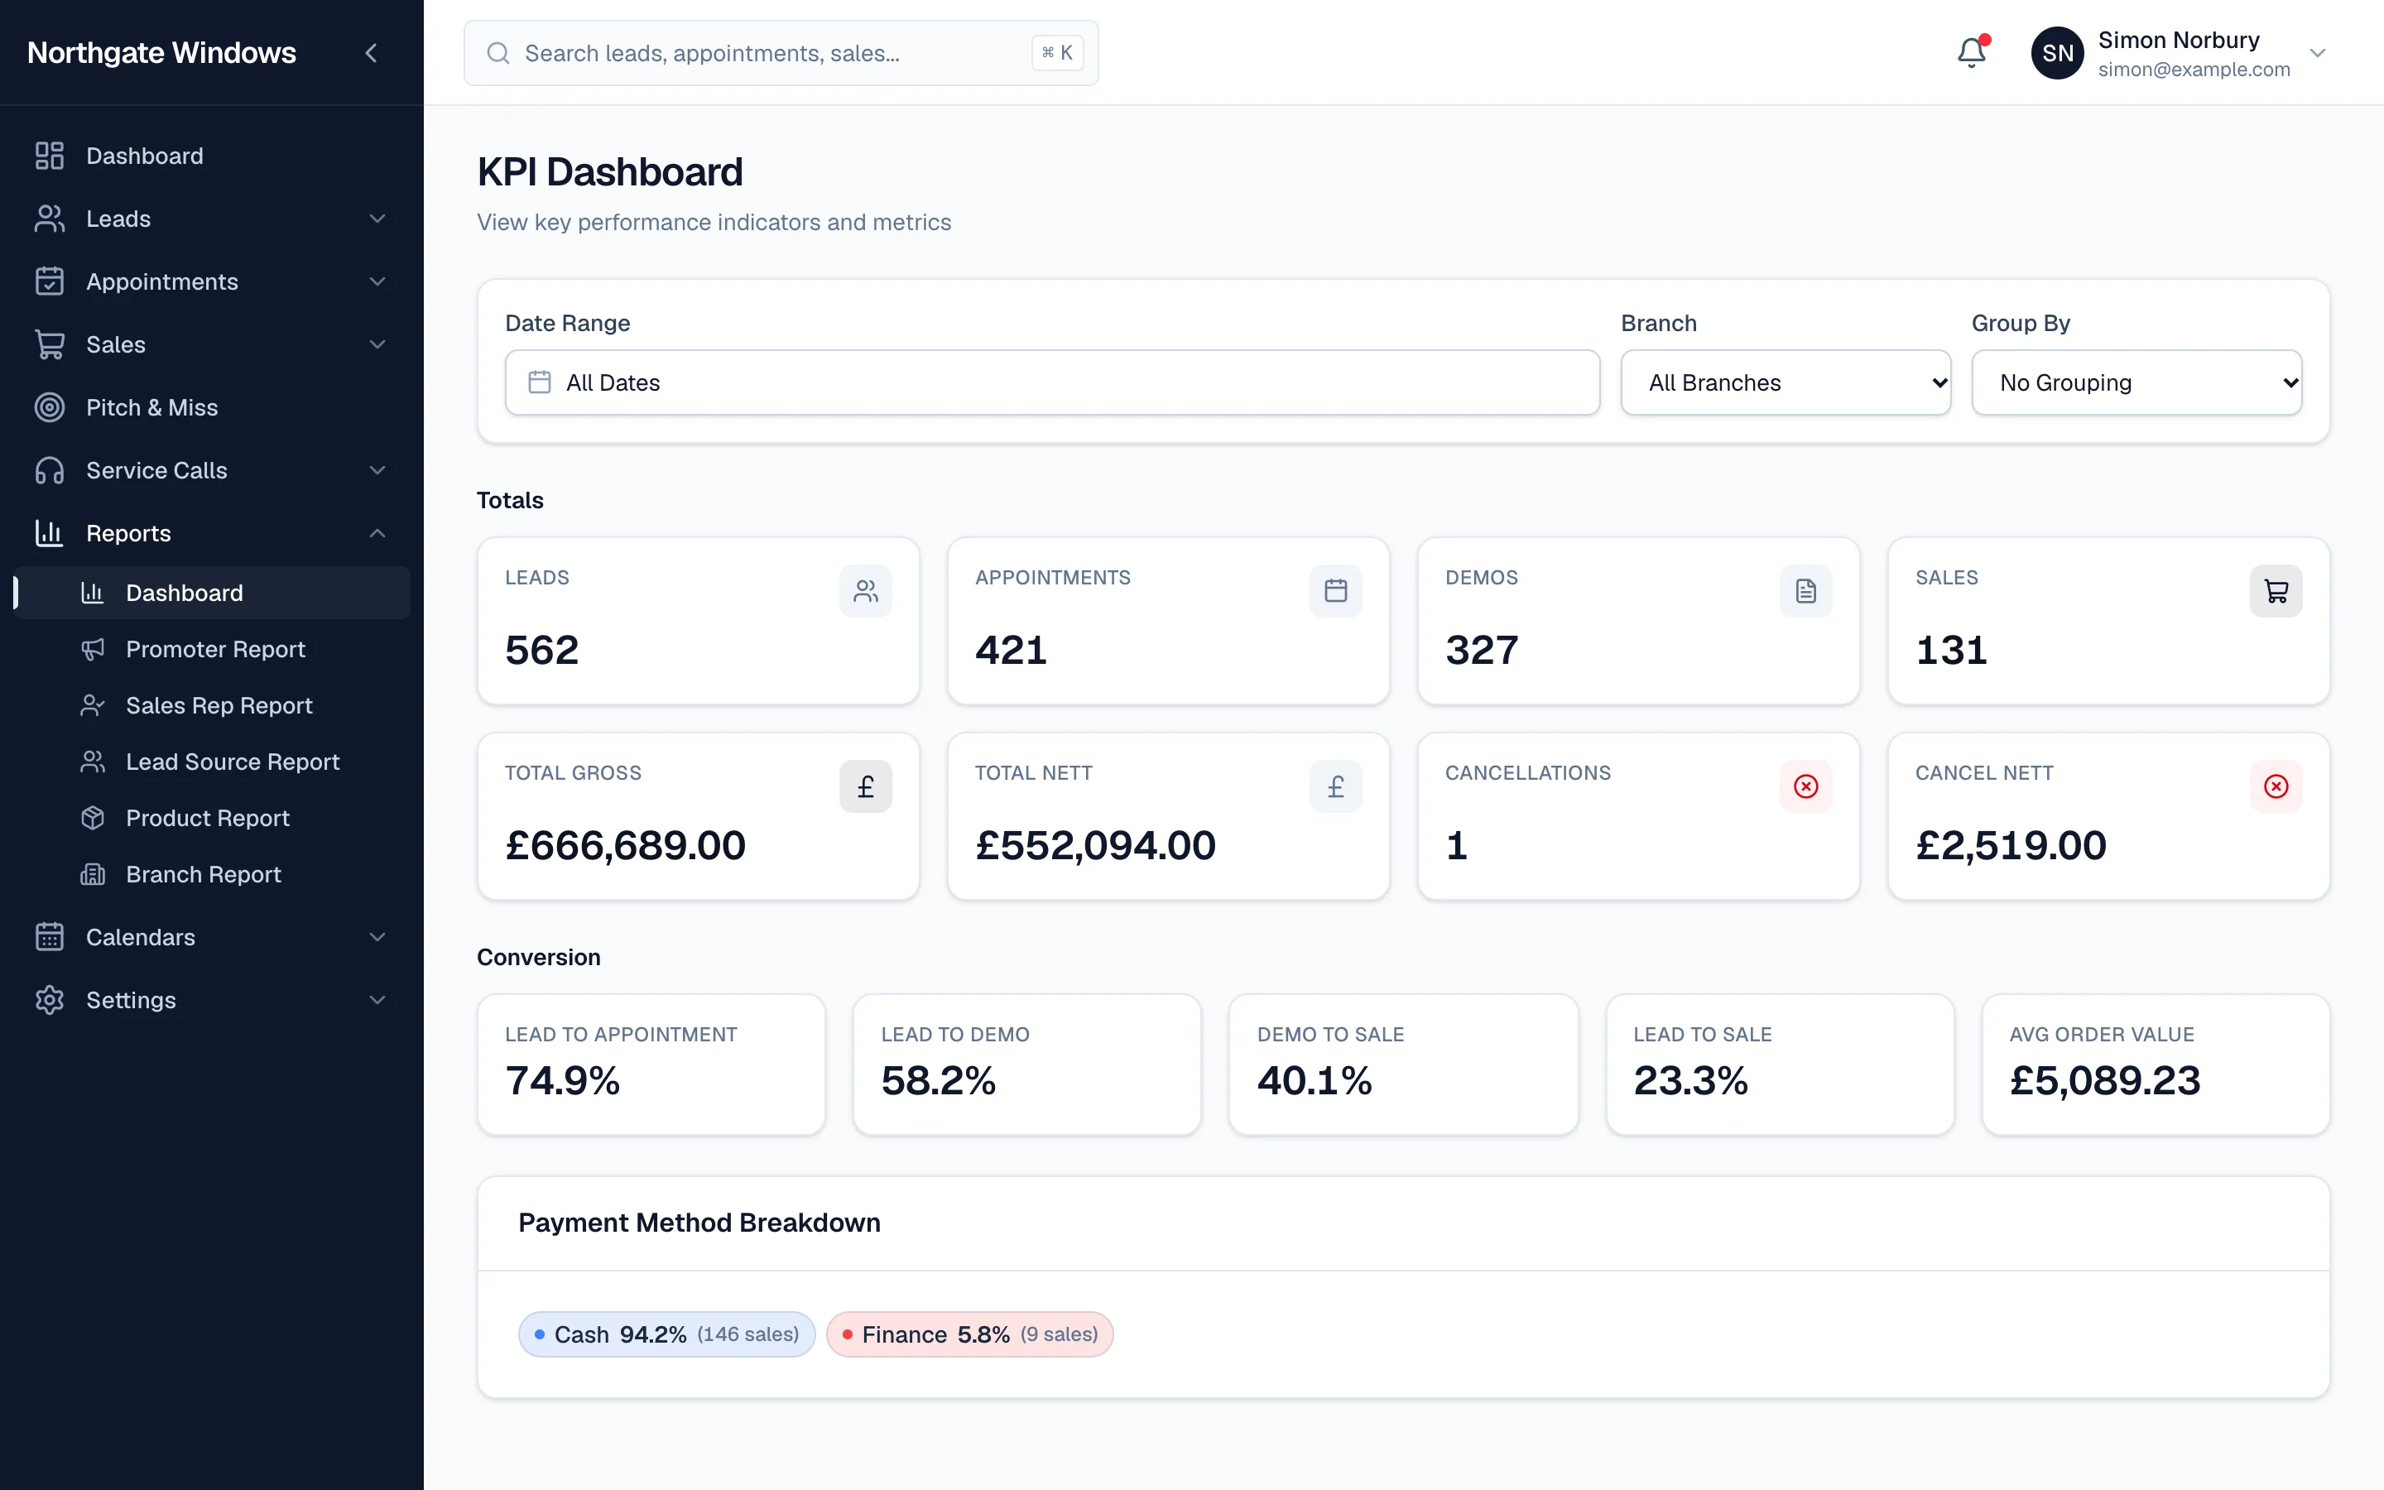Click the Sales Rep Report user-check icon
This screenshot has width=2384, height=1490.
point(93,705)
